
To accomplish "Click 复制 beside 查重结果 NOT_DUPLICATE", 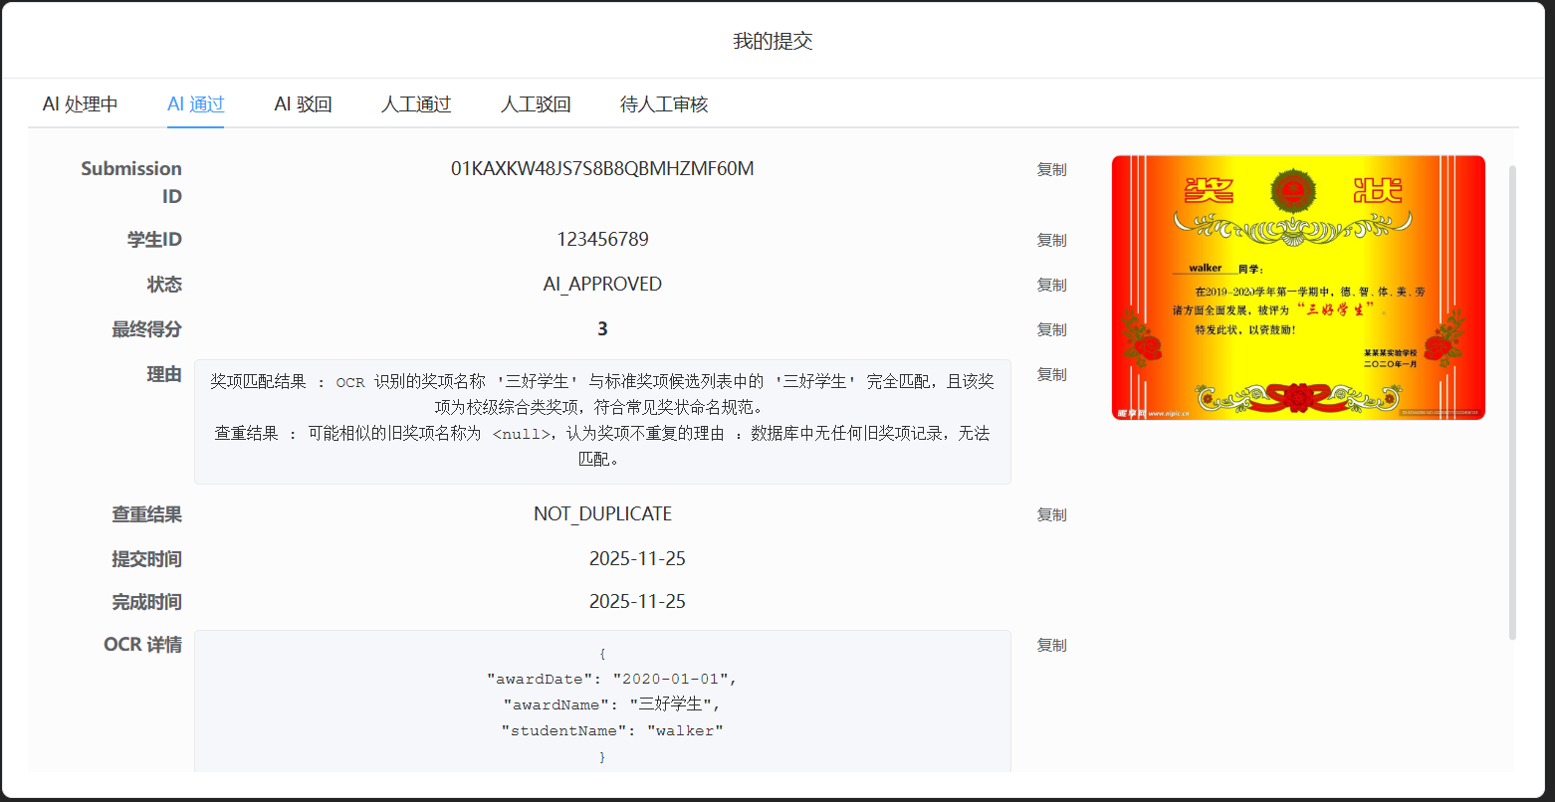I will [x=1051, y=515].
